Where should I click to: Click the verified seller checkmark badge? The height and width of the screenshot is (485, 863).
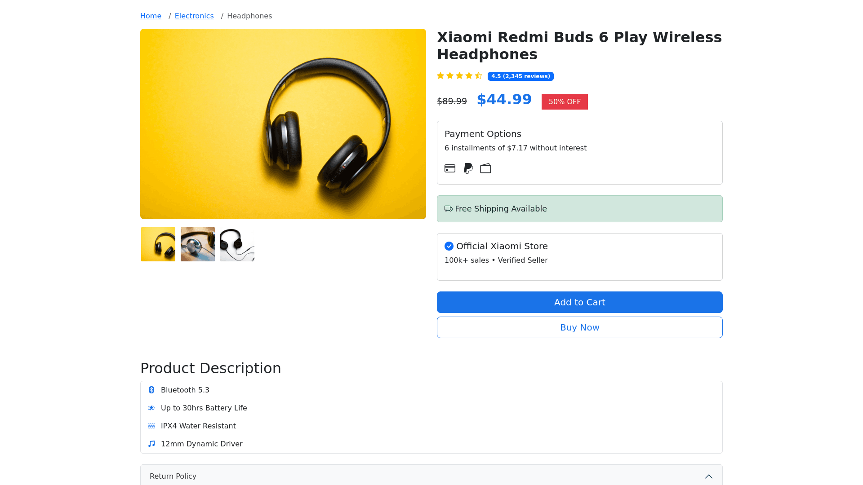(x=449, y=246)
